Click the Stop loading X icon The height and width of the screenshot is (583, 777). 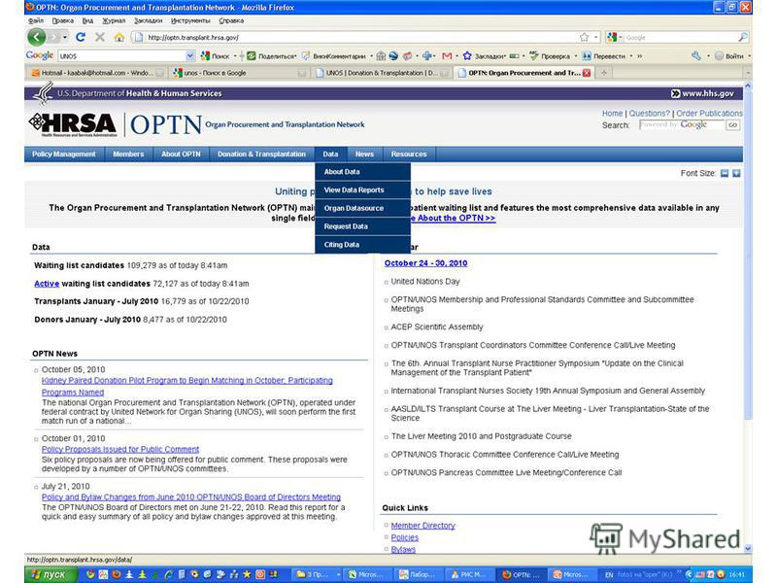click(x=100, y=37)
